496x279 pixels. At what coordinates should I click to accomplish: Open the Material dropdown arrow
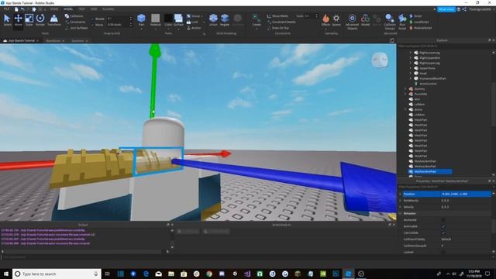coord(155,29)
